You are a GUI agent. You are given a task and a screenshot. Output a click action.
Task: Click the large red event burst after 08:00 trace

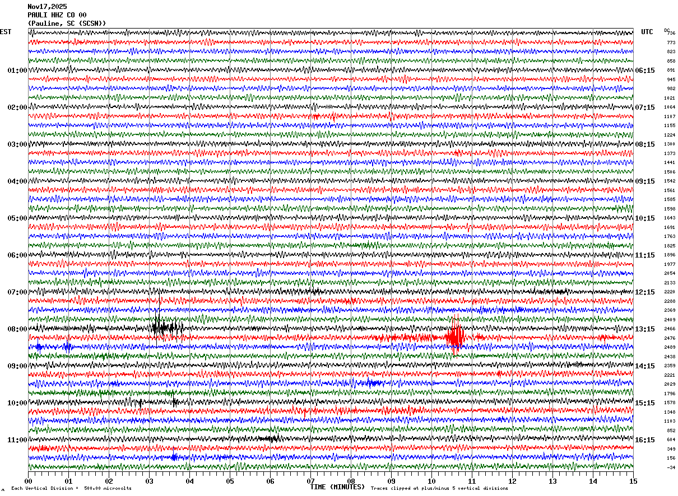[456, 337]
